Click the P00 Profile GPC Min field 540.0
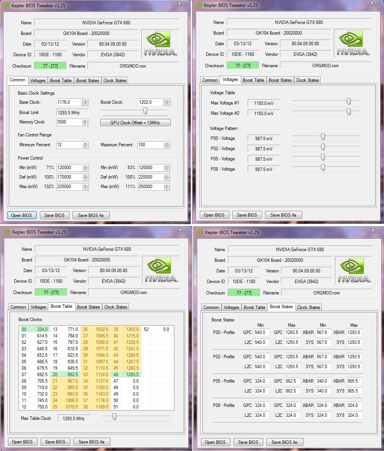The width and height of the screenshot is (384, 451). 261,332
